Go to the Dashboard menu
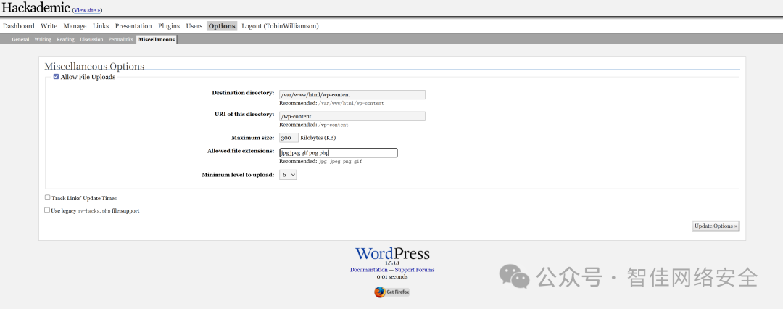 click(19, 26)
